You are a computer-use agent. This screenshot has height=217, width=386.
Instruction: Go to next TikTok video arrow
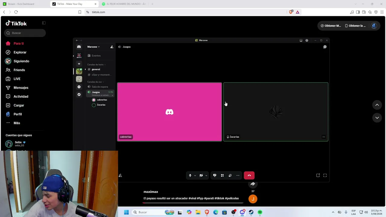[377, 118]
